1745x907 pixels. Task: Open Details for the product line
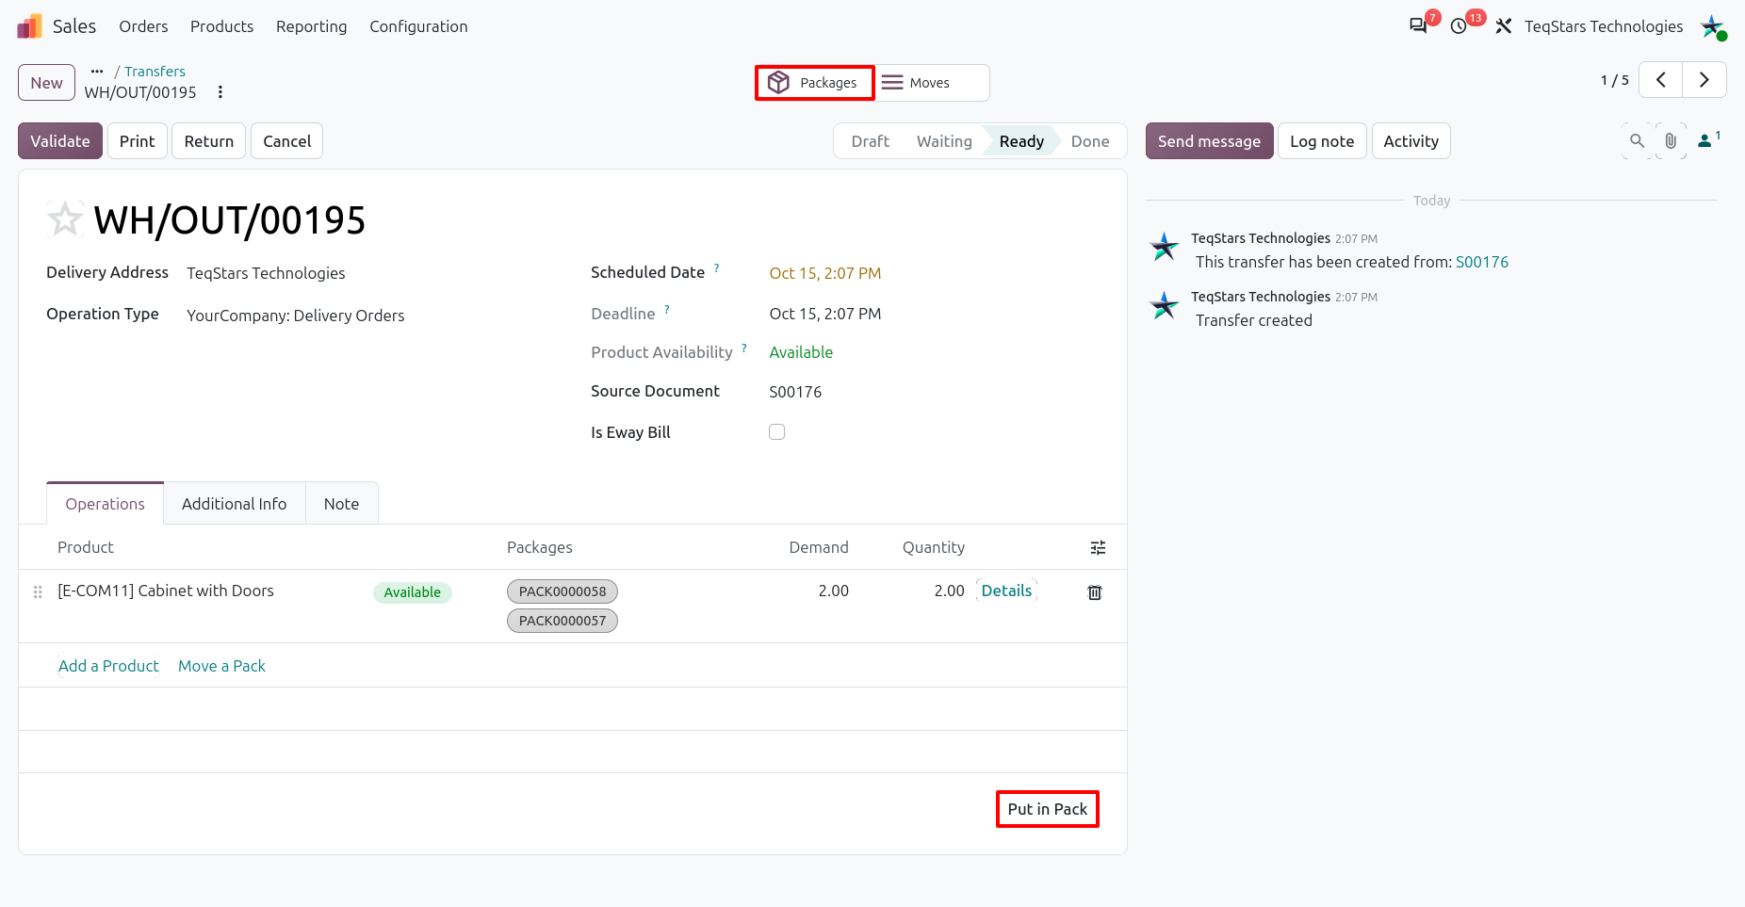coord(1006,591)
